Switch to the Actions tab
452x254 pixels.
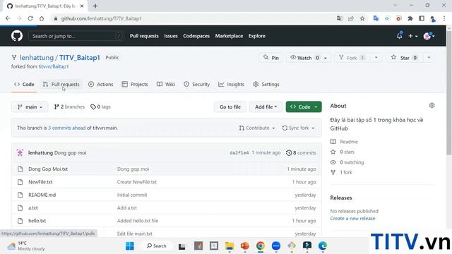(100, 85)
